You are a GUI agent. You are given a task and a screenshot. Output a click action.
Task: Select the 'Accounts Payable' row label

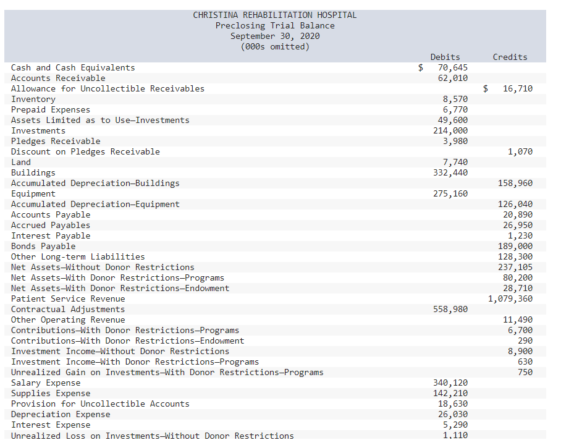click(x=51, y=214)
